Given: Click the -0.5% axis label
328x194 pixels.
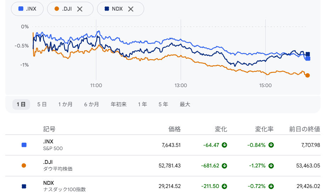Looking at the screenshot, I should tap(22, 46).
